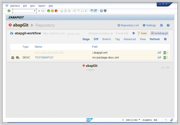180x125 pixels.
Task: Click the box icon in the DEVC row
Action: pos(13,58)
